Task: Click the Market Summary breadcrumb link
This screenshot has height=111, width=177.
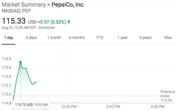Action: pyautogui.click(x=24, y=5)
